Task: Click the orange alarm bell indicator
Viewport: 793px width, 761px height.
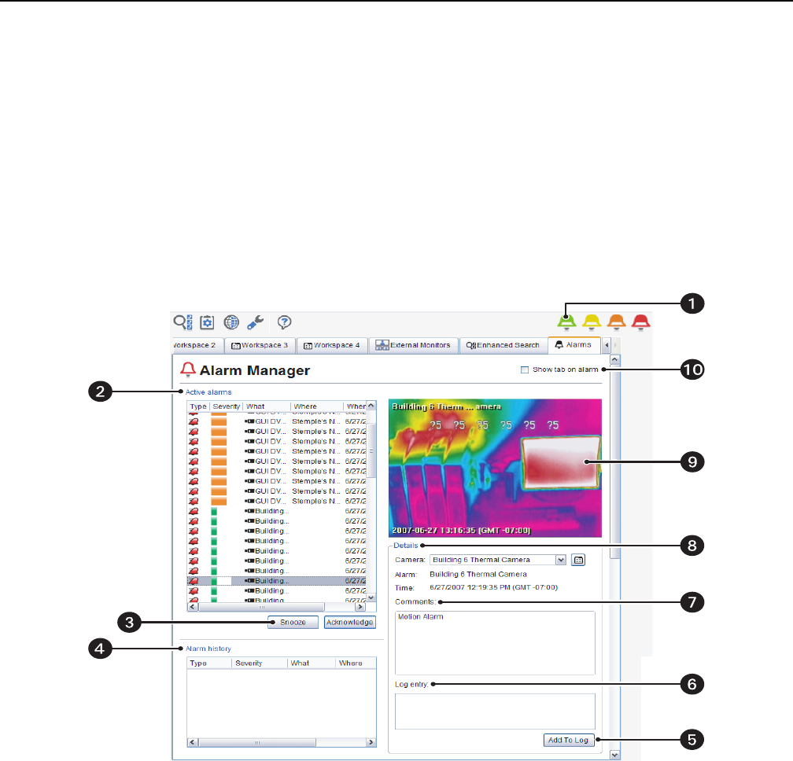Action: (x=616, y=322)
